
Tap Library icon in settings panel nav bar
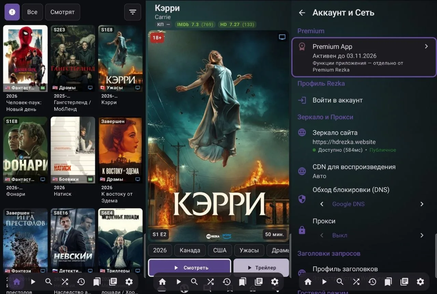tap(404, 282)
